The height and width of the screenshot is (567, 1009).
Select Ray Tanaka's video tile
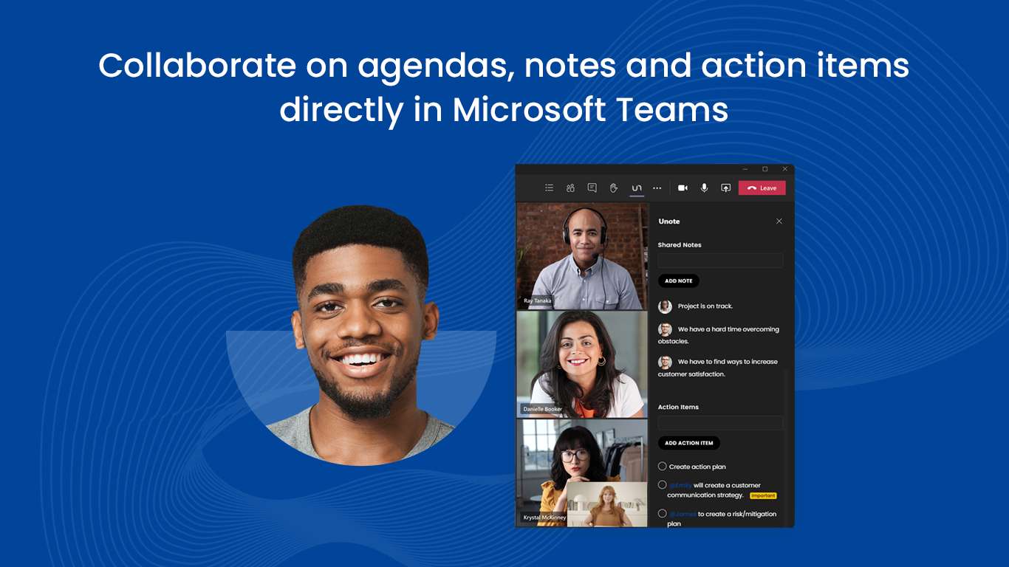pyautogui.click(x=582, y=256)
